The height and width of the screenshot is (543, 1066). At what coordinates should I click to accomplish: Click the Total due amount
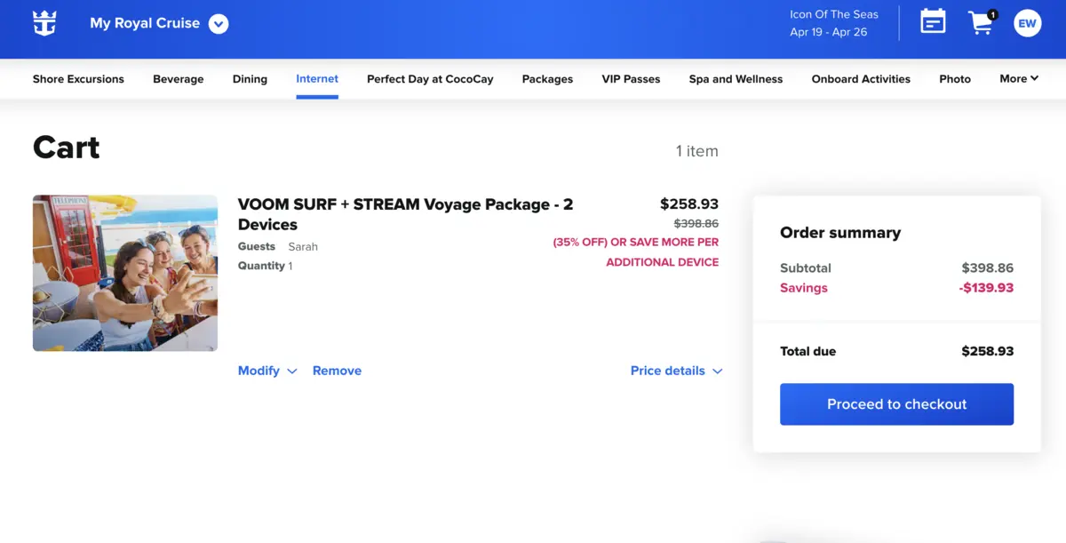[988, 351]
